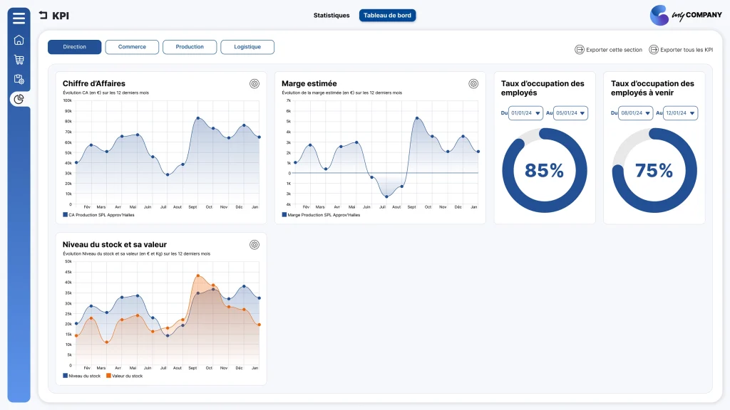Select the pie chart KPI sidebar icon

(19, 99)
